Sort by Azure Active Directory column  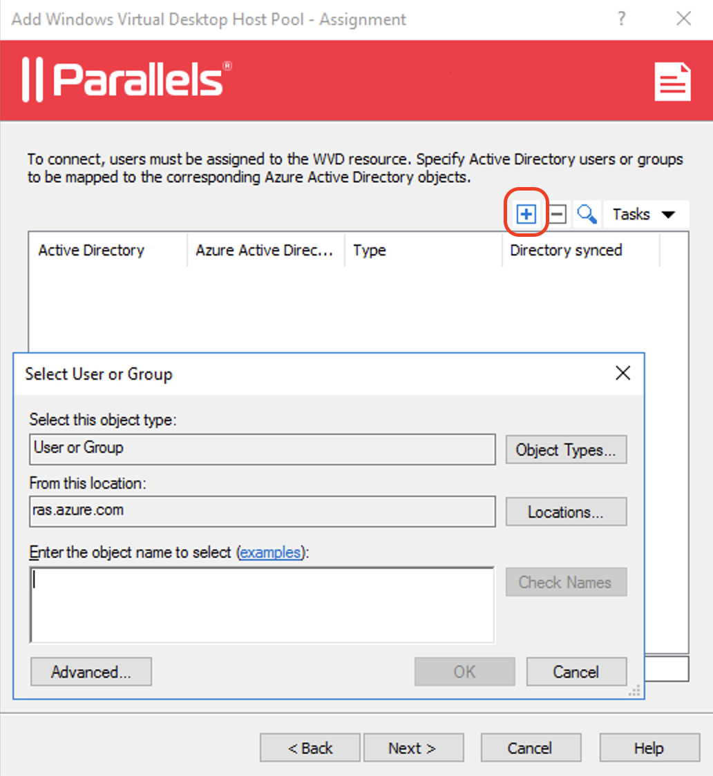265,250
